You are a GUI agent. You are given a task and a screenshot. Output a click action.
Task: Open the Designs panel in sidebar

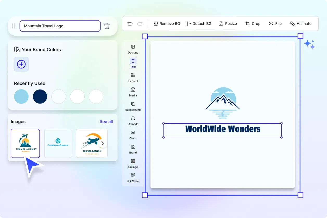click(133, 49)
